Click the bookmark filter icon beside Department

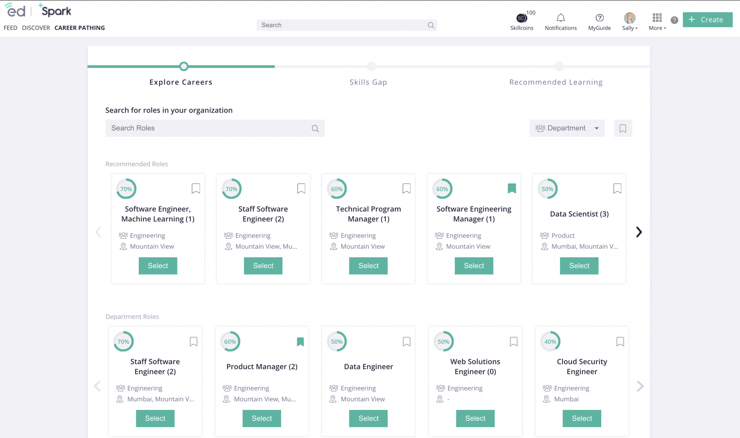click(x=623, y=128)
